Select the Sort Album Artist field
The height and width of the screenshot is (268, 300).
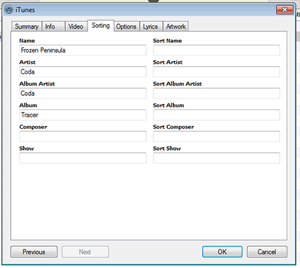(x=216, y=93)
